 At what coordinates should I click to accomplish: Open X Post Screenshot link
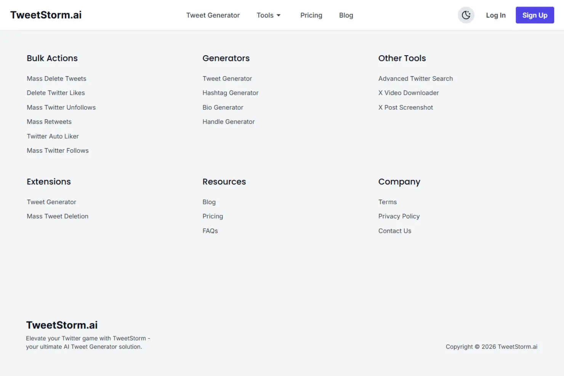[x=405, y=107]
